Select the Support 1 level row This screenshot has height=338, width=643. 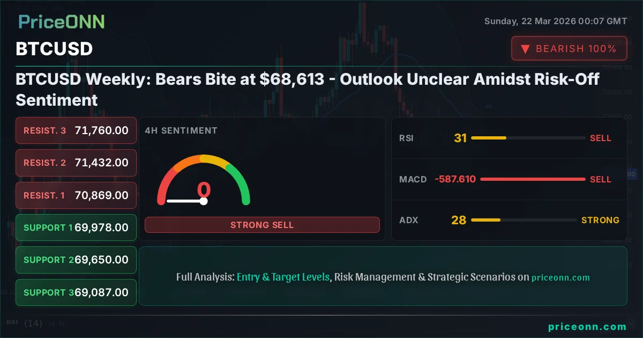click(x=76, y=227)
